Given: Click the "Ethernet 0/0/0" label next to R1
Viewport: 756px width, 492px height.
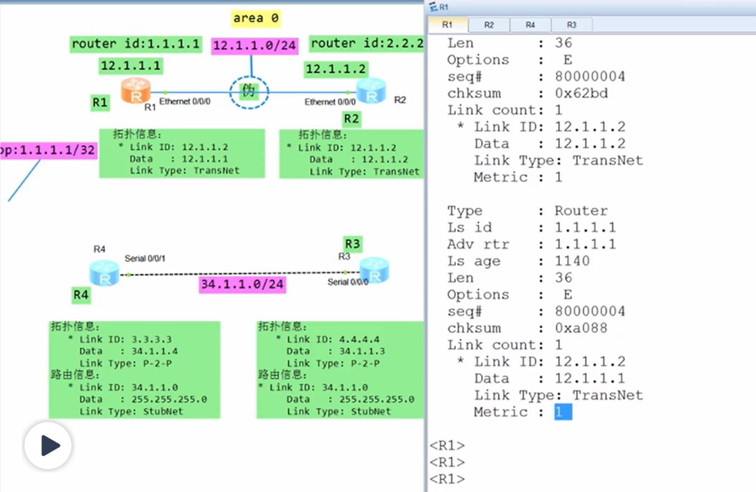Looking at the screenshot, I should tap(185, 102).
